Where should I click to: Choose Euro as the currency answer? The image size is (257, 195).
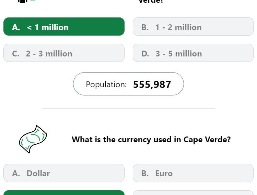tap(193, 173)
